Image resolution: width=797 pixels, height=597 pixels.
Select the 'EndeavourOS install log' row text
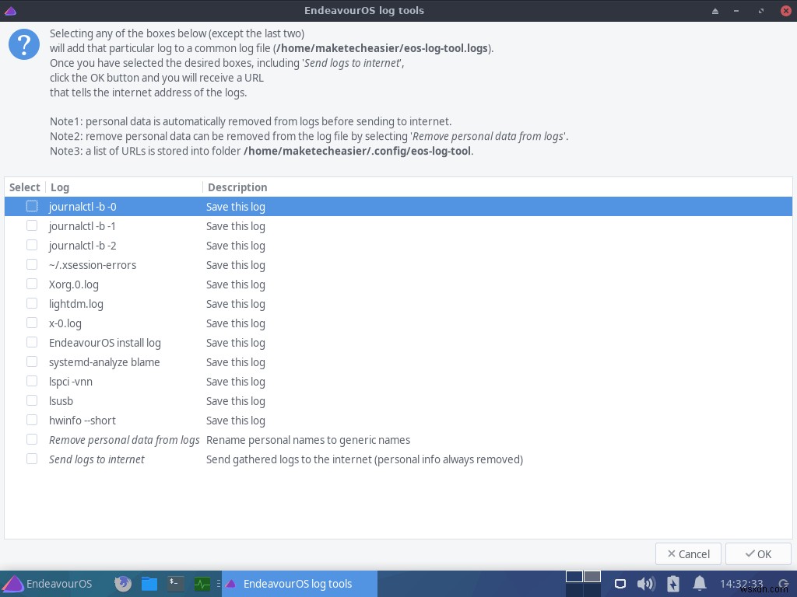(105, 343)
